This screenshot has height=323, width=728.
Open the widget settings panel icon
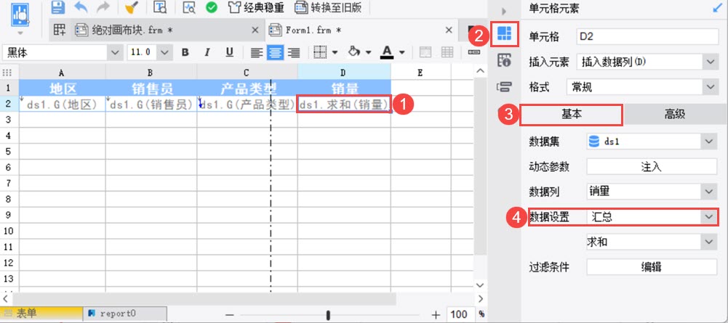tap(504, 86)
